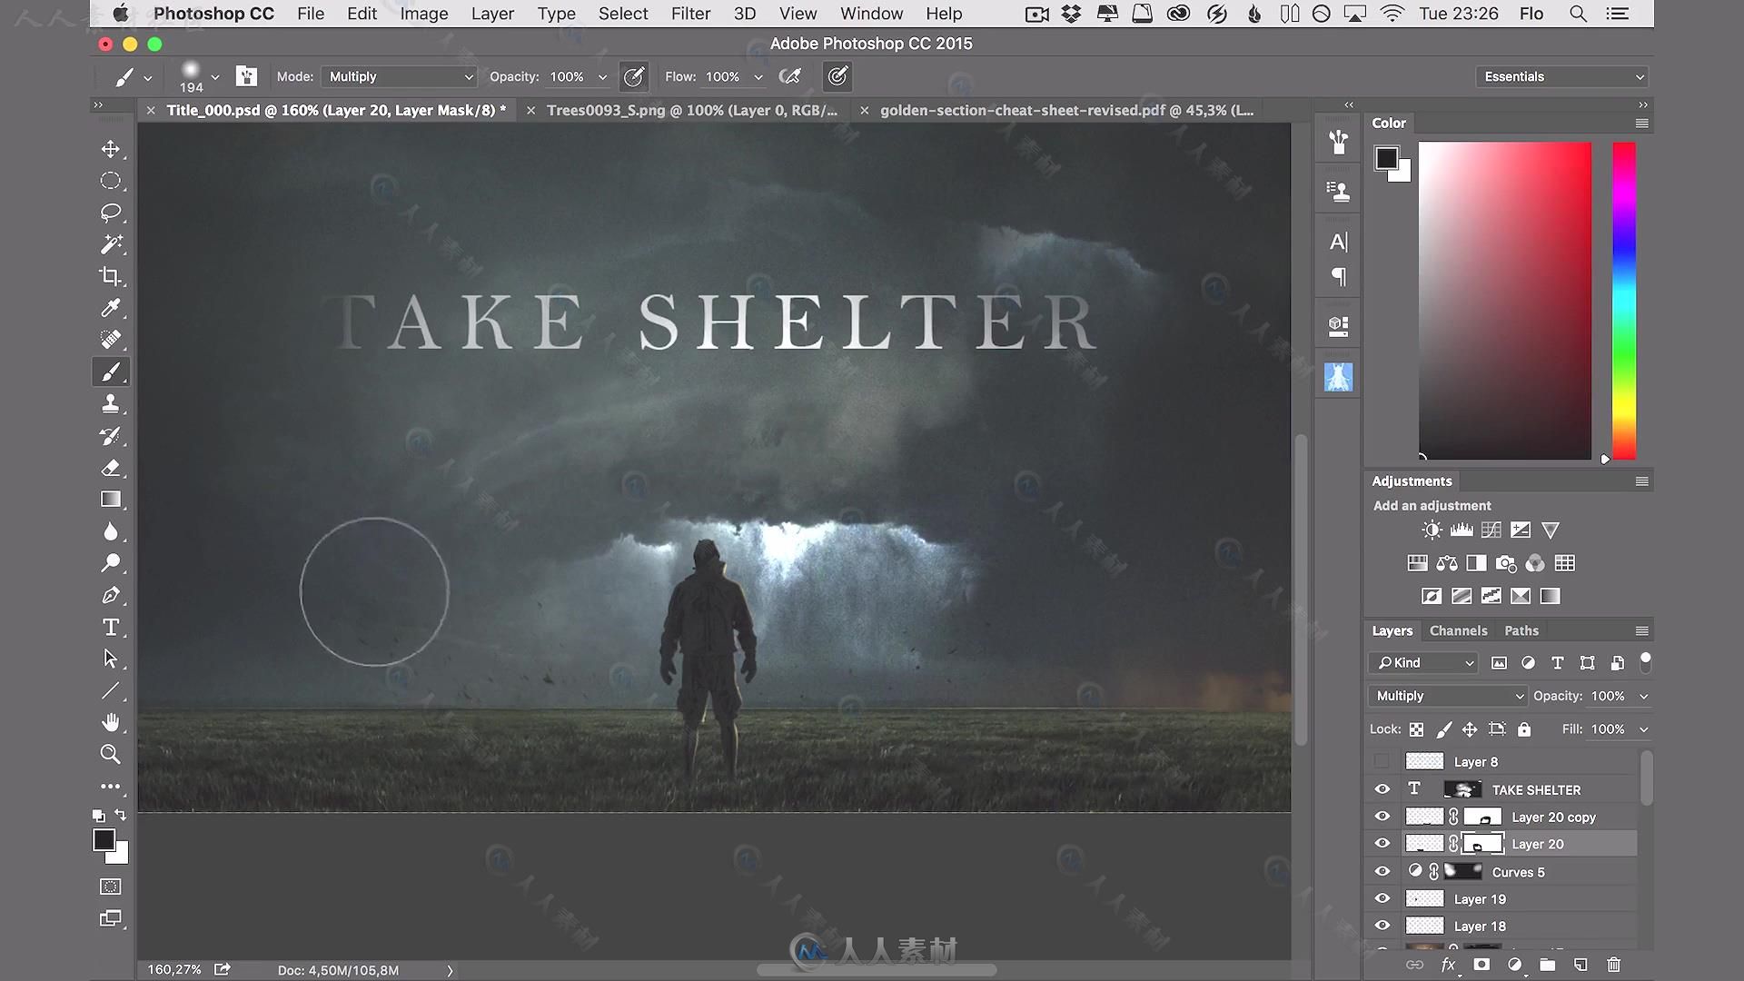Click the Wi-Fi status icon
Image resolution: width=1744 pixels, height=981 pixels.
pos(1392,14)
